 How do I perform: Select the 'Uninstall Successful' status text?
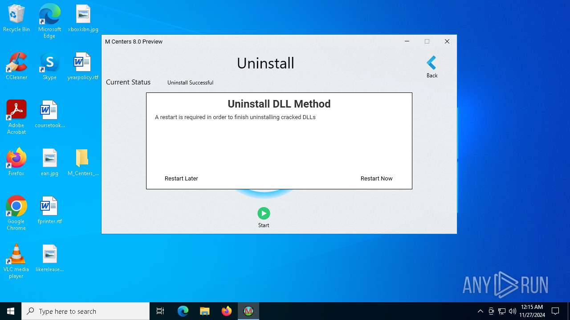click(x=190, y=83)
